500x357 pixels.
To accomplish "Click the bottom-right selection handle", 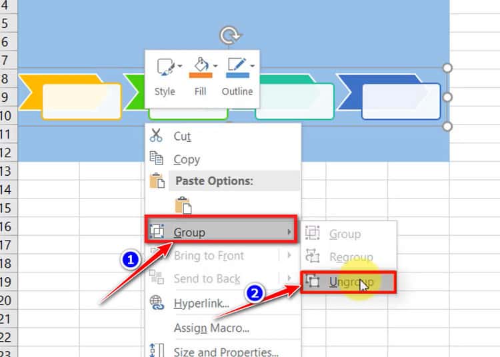I will point(447,127).
